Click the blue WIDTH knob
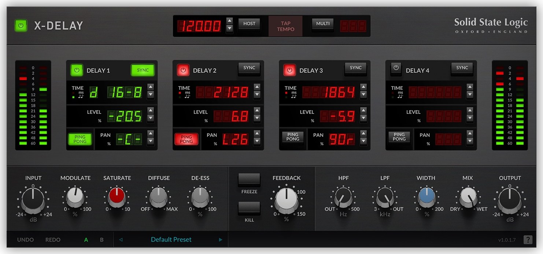The width and height of the screenshot is (543, 254). point(426,197)
